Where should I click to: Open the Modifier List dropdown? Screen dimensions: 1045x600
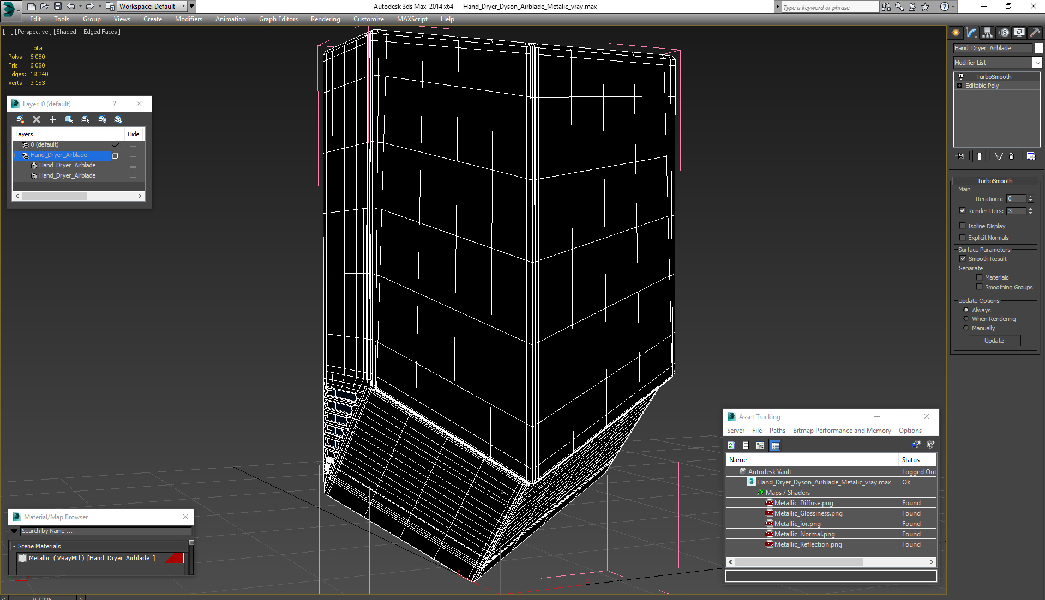pyautogui.click(x=1037, y=63)
